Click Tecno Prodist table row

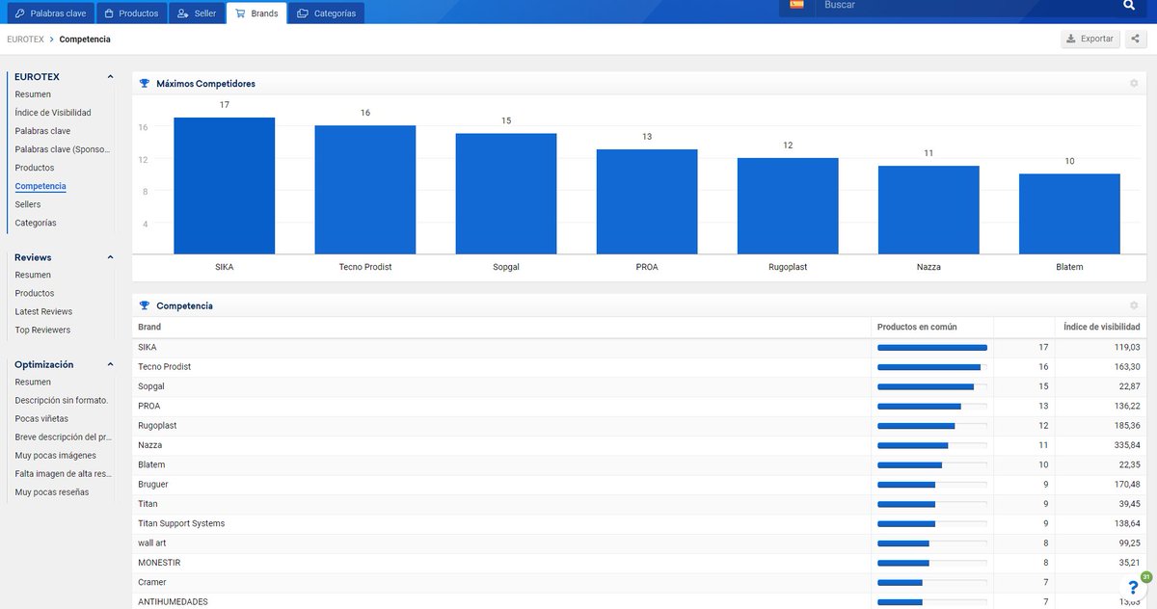tap(639, 367)
